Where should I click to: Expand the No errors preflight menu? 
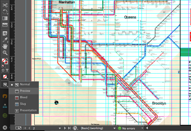click(x=142, y=128)
